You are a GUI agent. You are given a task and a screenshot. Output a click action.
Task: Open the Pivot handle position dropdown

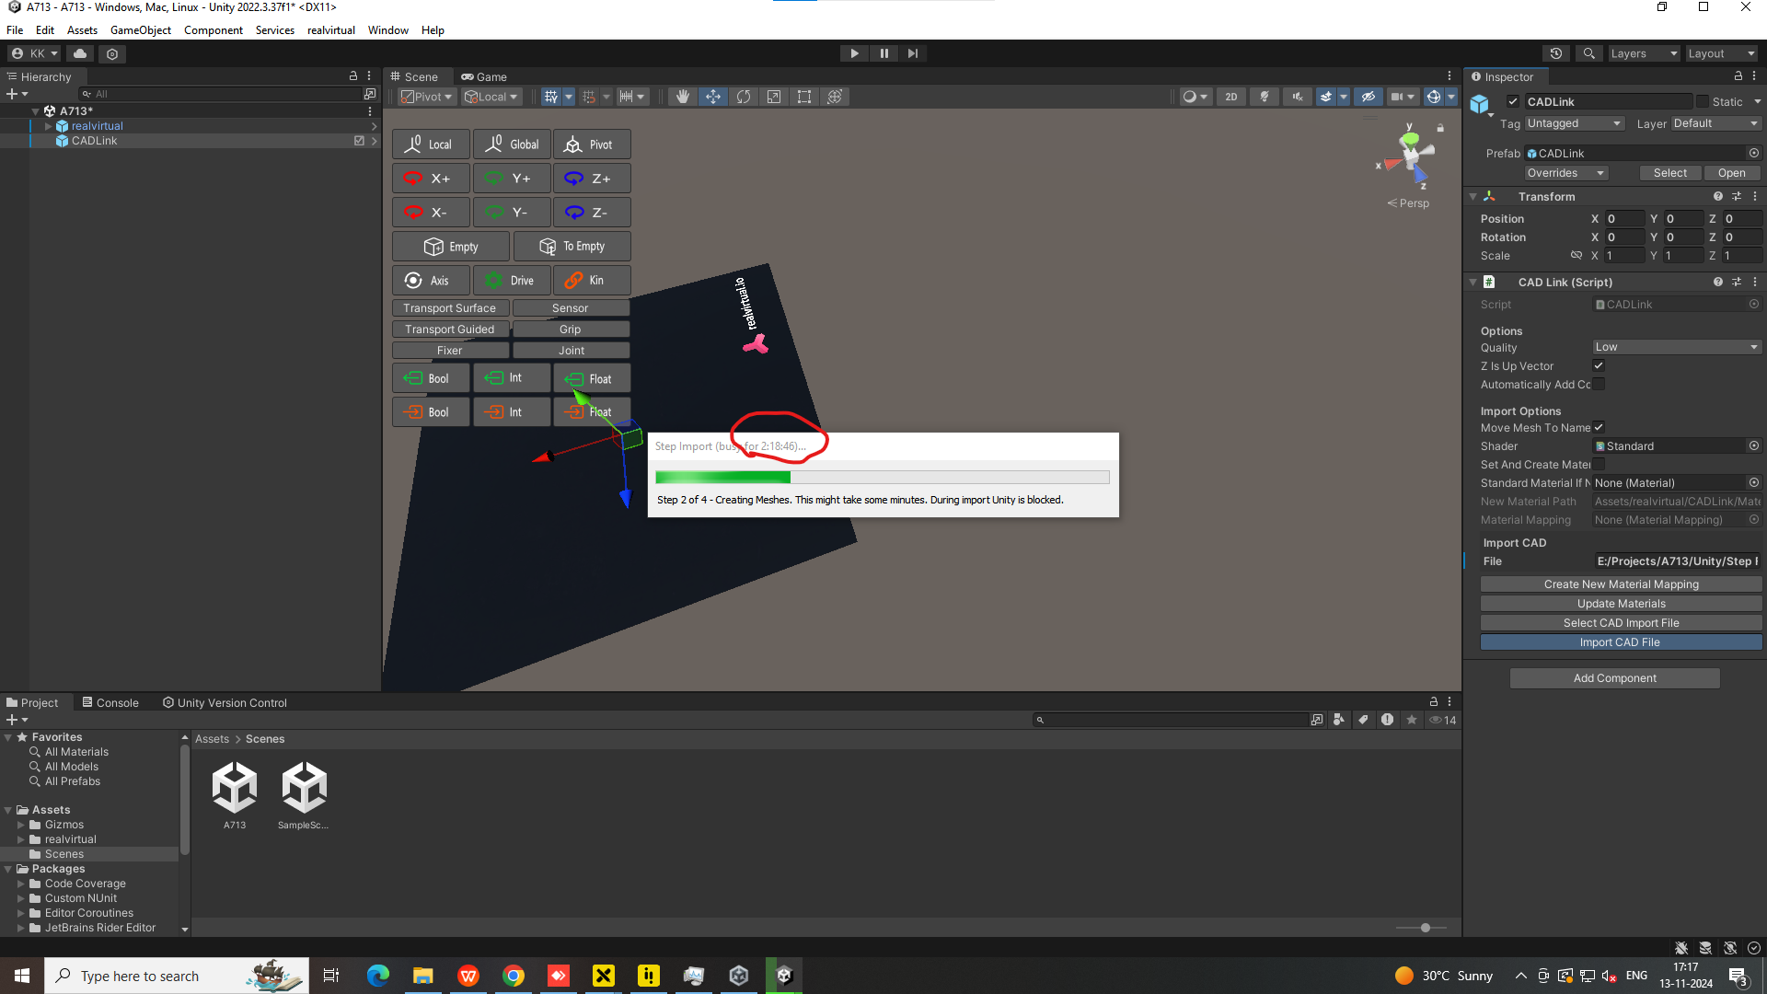click(428, 97)
